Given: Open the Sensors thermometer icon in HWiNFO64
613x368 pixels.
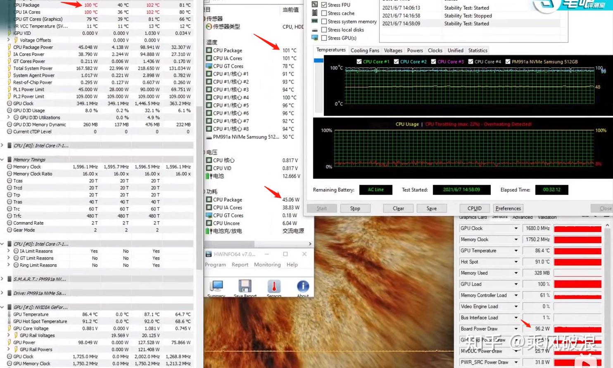Looking at the screenshot, I should click(x=274, y=287).
